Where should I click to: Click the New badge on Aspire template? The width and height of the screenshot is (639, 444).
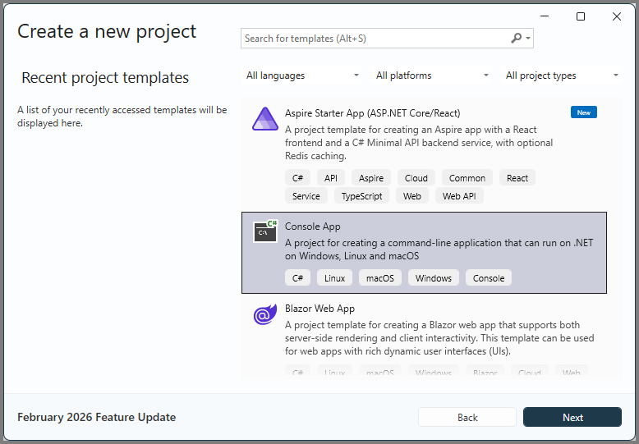point(583,112)
